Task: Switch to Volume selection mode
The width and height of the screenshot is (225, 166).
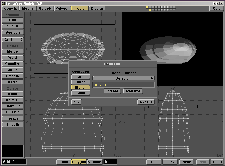Action: click(x=95, y=162)
